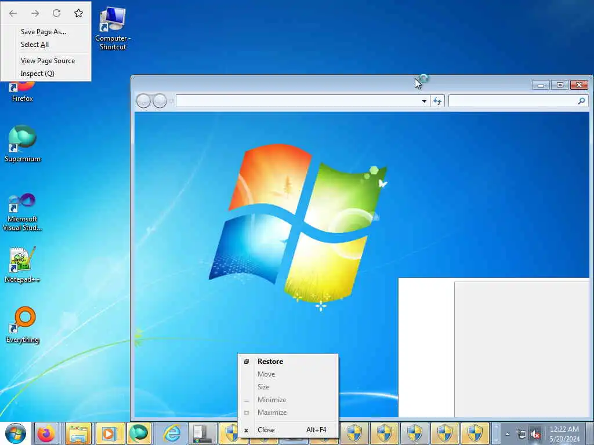Select the Notepad++ desktop shortcut

[x=23, y=265]
